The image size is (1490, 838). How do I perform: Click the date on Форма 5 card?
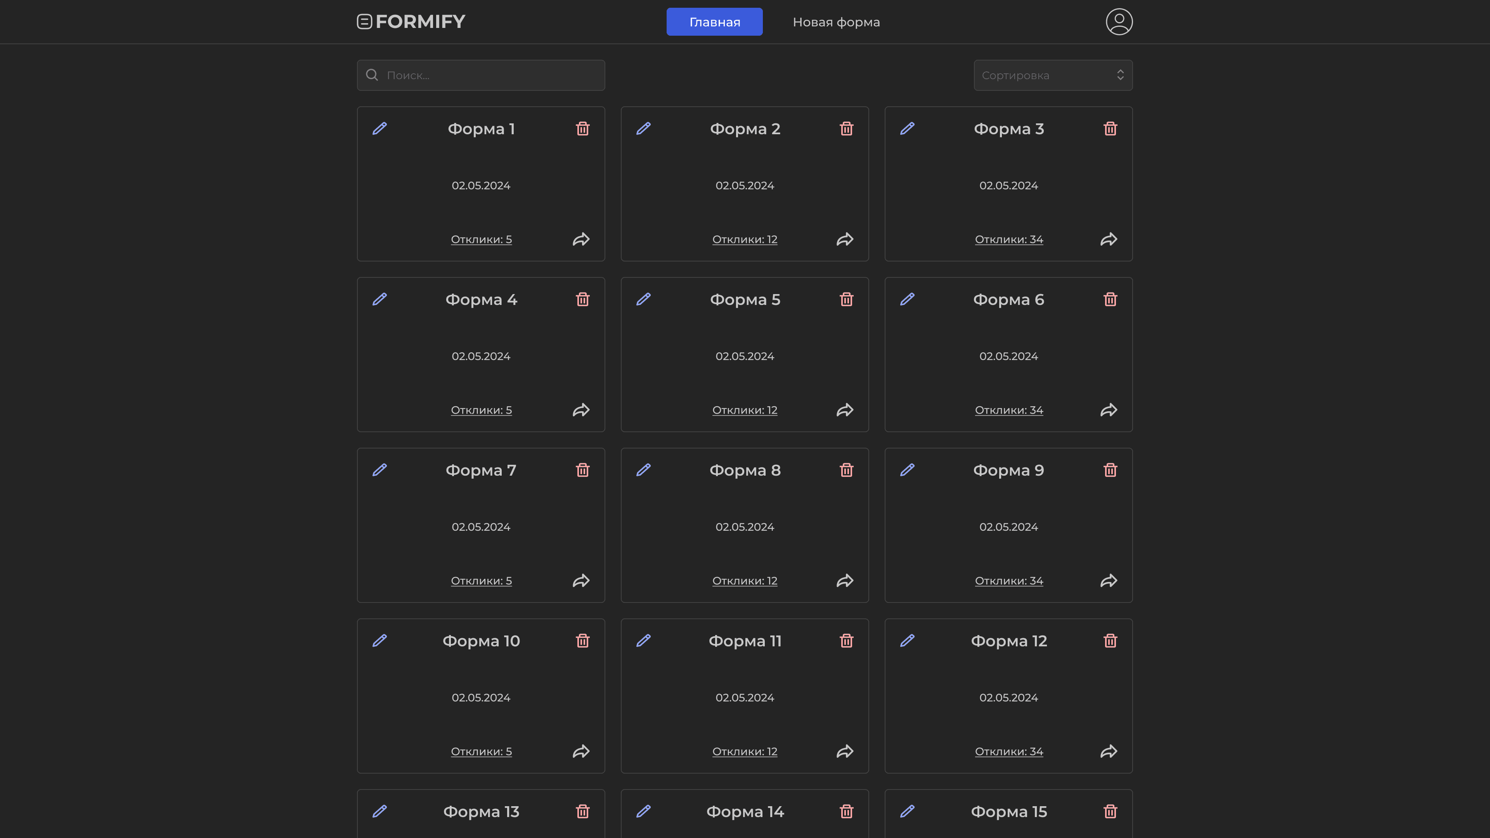tap(745, 356)
